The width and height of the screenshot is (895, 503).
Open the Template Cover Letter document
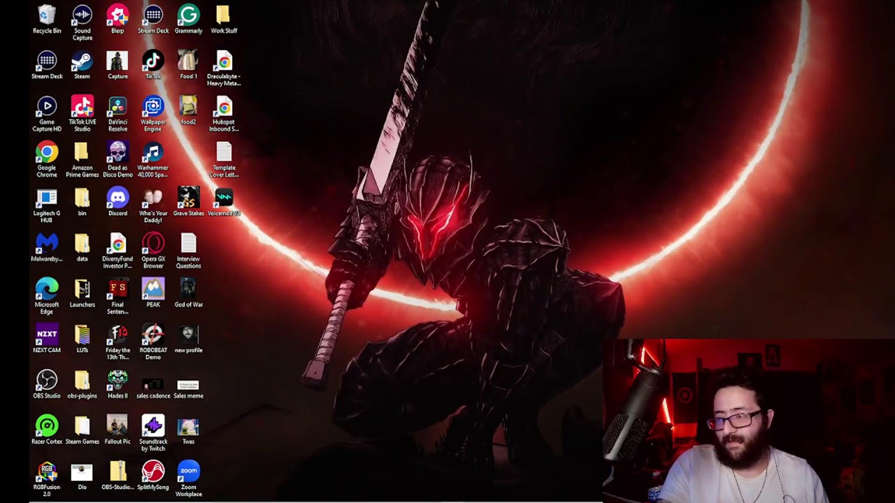pyautogui.click(x=224, y=160)
